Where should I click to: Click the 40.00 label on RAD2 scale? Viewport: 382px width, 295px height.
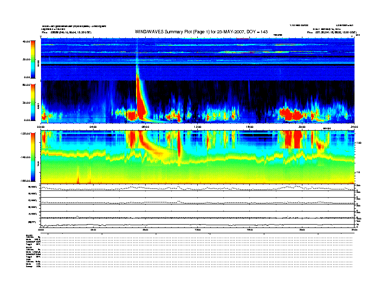coord(27,41)
